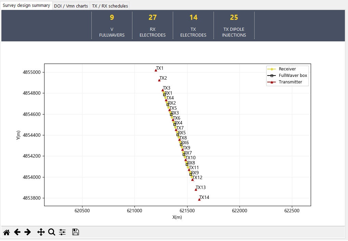Click the number 27 in the summary bar
Screen dimensions: 348x241
(153, 17)
